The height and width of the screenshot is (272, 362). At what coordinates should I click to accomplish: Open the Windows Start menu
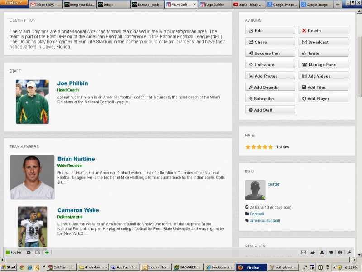[x=9, y=267]
